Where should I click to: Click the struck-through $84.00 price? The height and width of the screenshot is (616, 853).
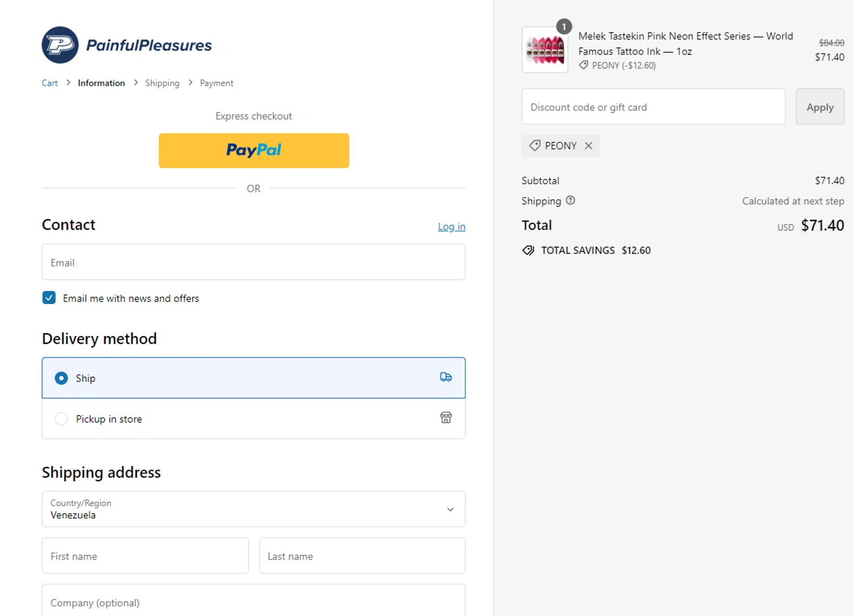[831, 43]
